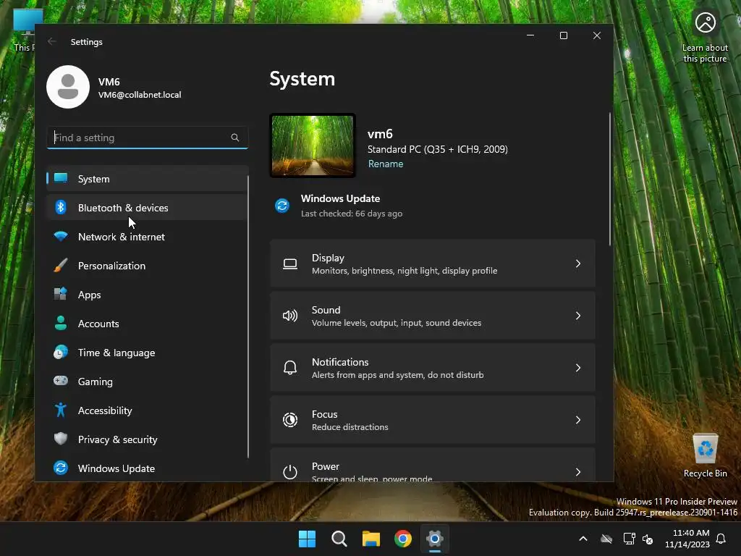Viewport: 741px width, 556px height.
Task: Click the Notifications bell icon in list
Action: coord(290,368)
